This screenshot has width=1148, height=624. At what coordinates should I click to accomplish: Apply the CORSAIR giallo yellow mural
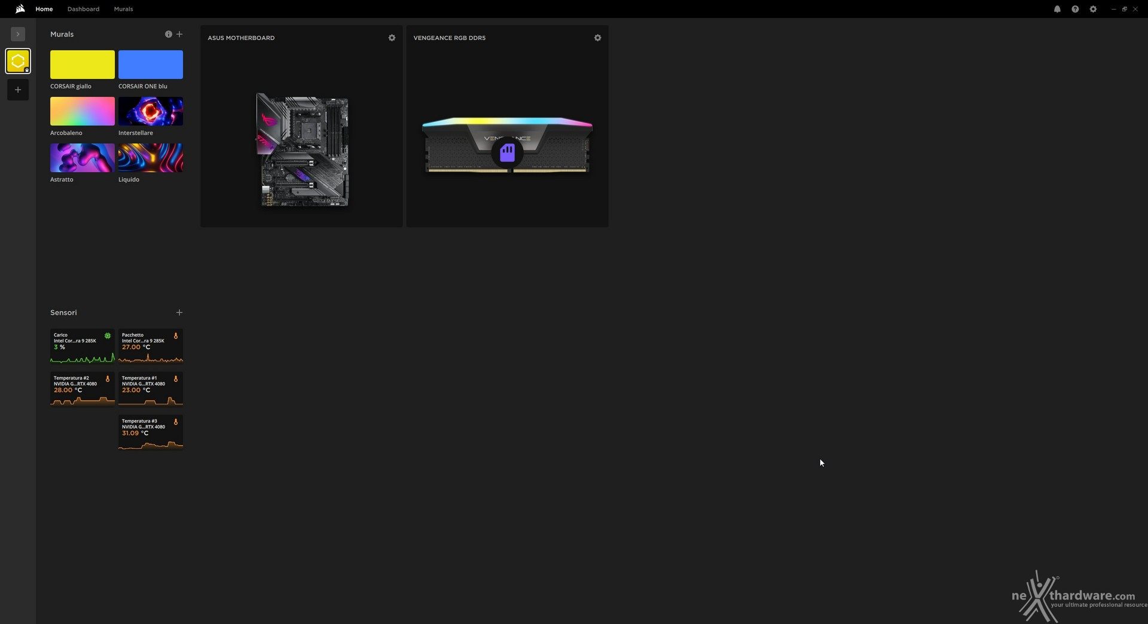[x=83, y=65]
